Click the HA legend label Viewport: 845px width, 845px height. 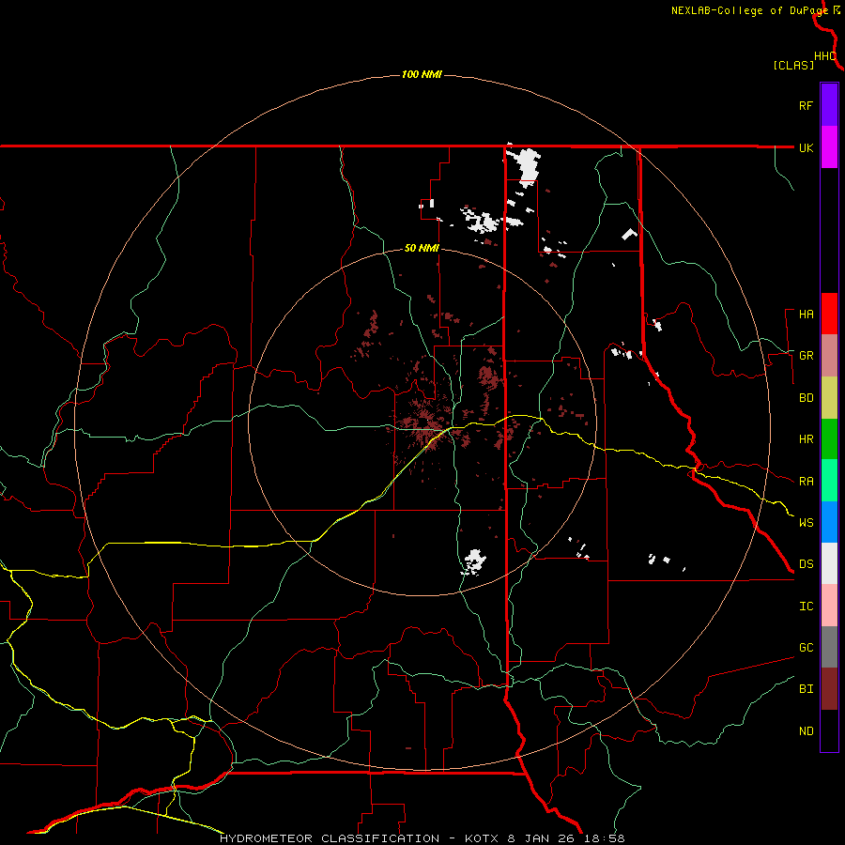[x=806, y=314]
